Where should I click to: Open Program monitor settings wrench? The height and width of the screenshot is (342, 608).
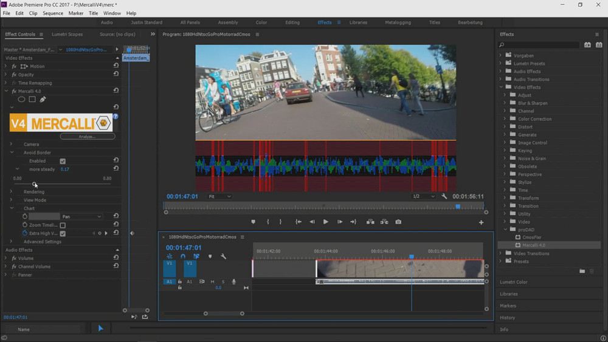coord(444,196)
